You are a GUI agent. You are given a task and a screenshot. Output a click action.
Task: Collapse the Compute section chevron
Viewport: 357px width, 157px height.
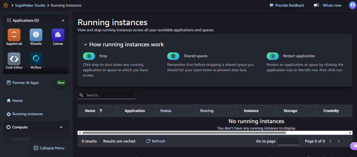(x=61, y=127)
